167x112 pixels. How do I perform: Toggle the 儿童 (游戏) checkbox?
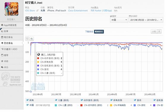[56, 100]
